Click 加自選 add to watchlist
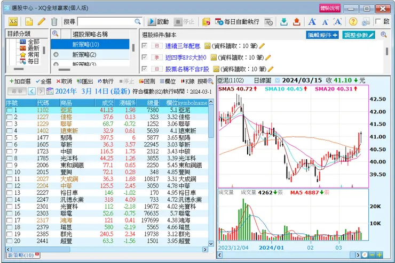The height and width of the screenshot is (263, 395). point(20,81)
